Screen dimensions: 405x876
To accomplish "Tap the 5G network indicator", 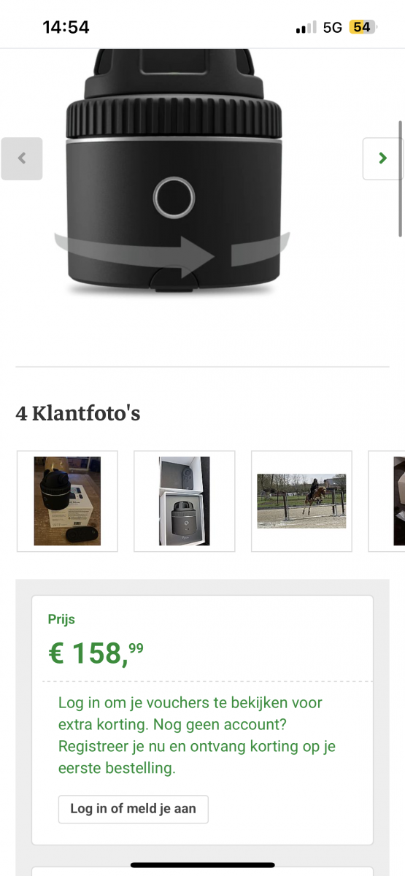I will coord(333,28).
